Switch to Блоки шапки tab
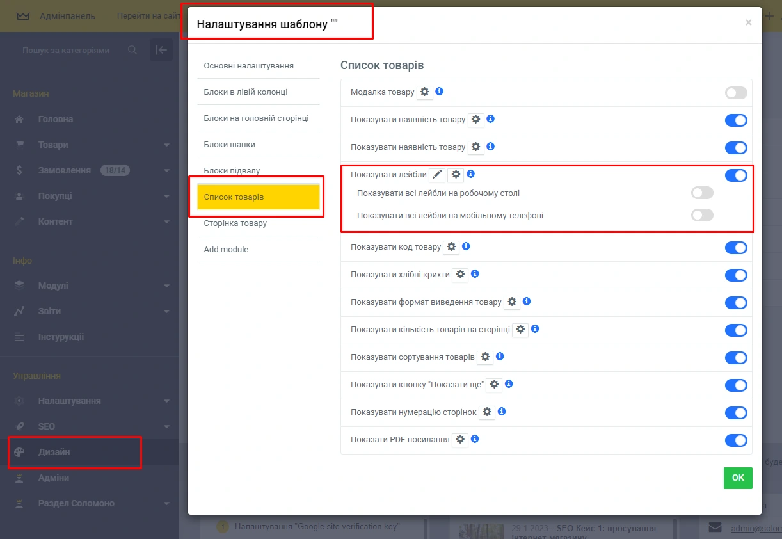782x539 pixels. 229,145
